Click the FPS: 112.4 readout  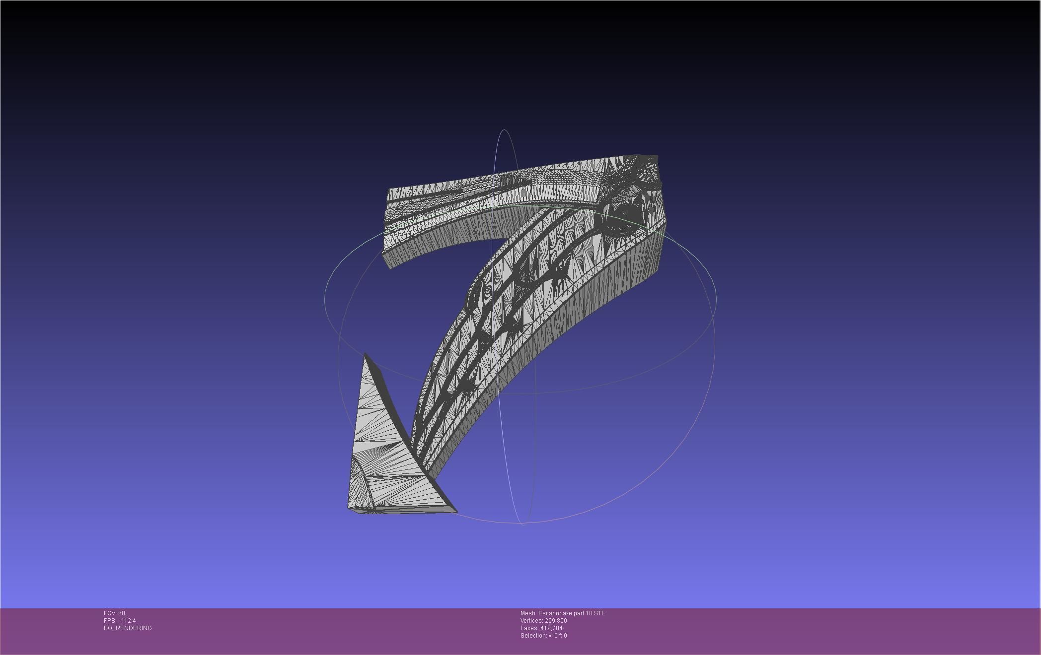[x=120, y=621]
